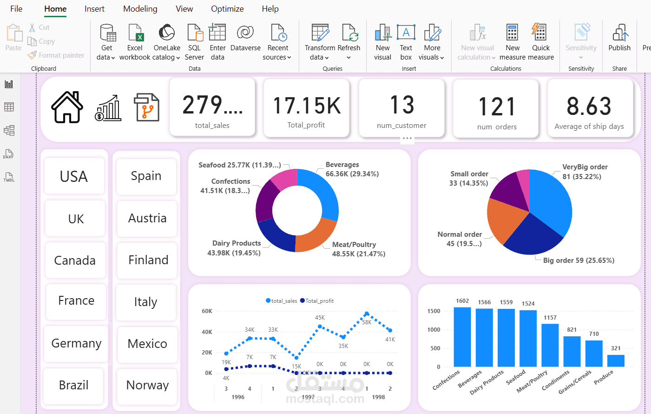The height and width of the screenshot is (414, 651).
Task: Open DAX query view in sidebar
Action: (x=9, y=154)
